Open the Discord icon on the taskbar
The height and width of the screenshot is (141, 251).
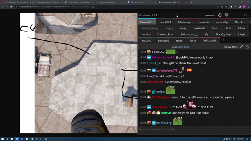click(22, 139)
